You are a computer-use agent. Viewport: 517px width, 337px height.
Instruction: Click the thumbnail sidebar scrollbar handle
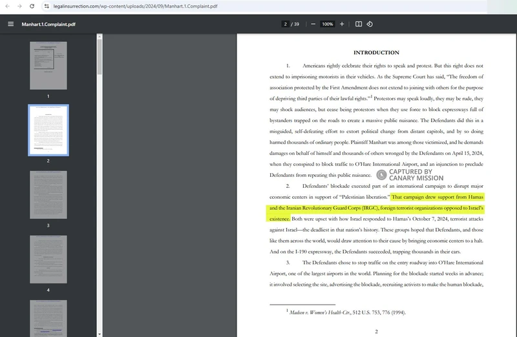(x=100, y=58)
